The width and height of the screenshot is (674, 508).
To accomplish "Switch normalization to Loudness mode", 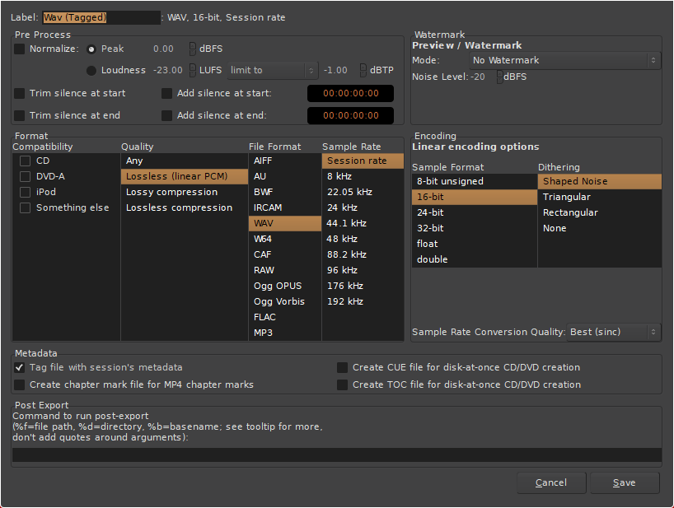I will [91, 70].
